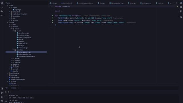Expand the storage folder
183x103 pixels.
(11, 60)
